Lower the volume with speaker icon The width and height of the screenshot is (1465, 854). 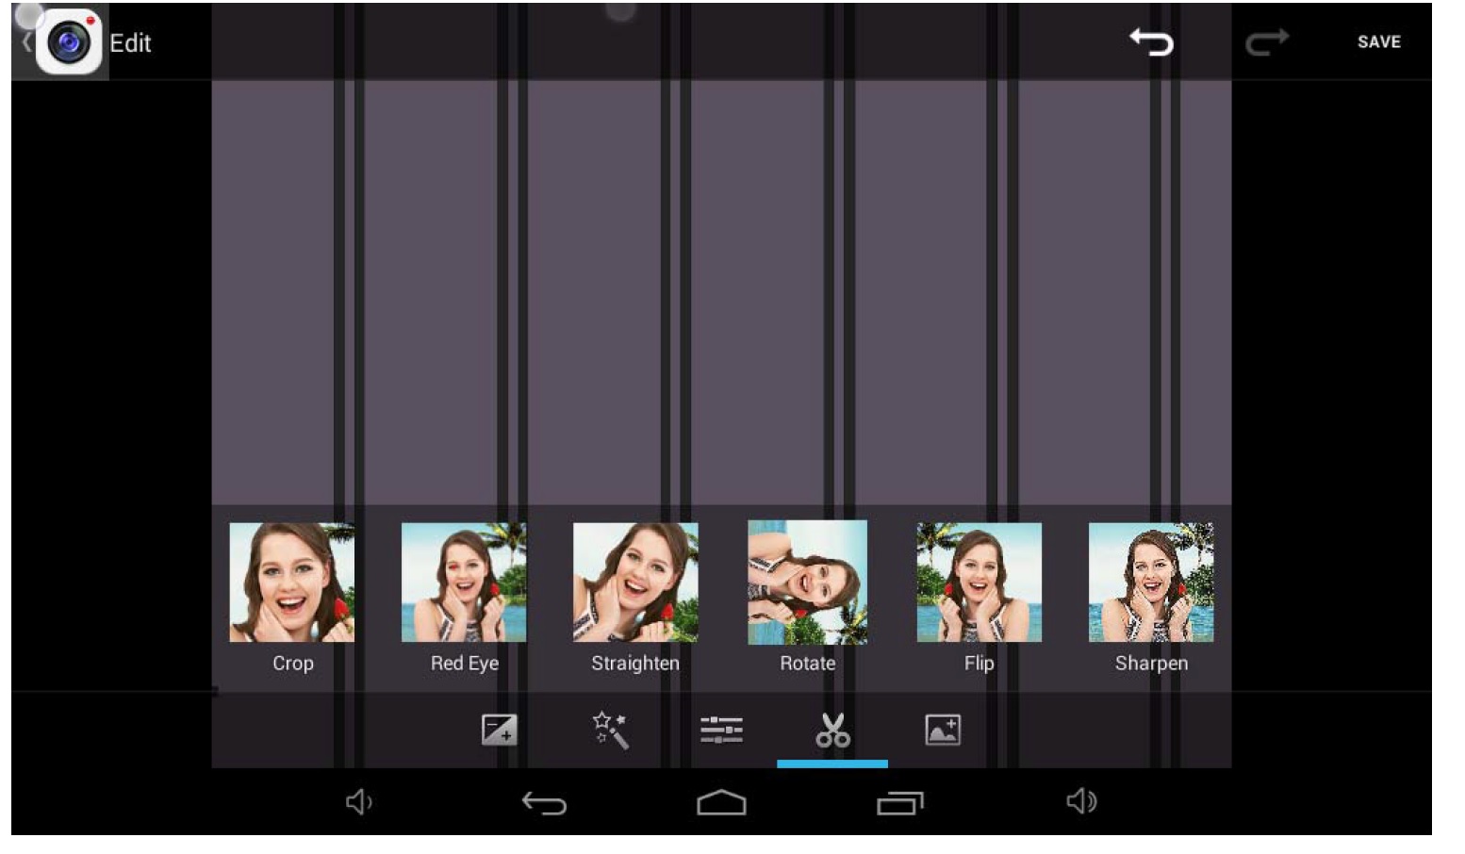[x=358, y=802]
